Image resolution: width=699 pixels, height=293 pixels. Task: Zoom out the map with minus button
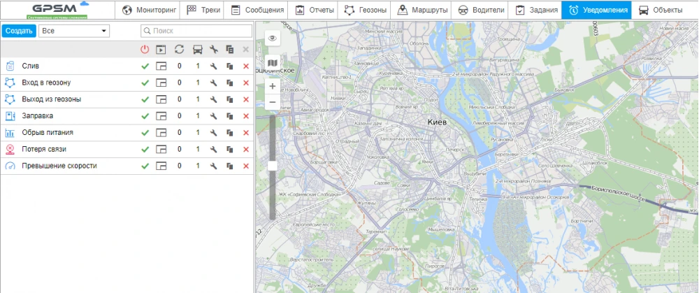(x=272, y=103)
